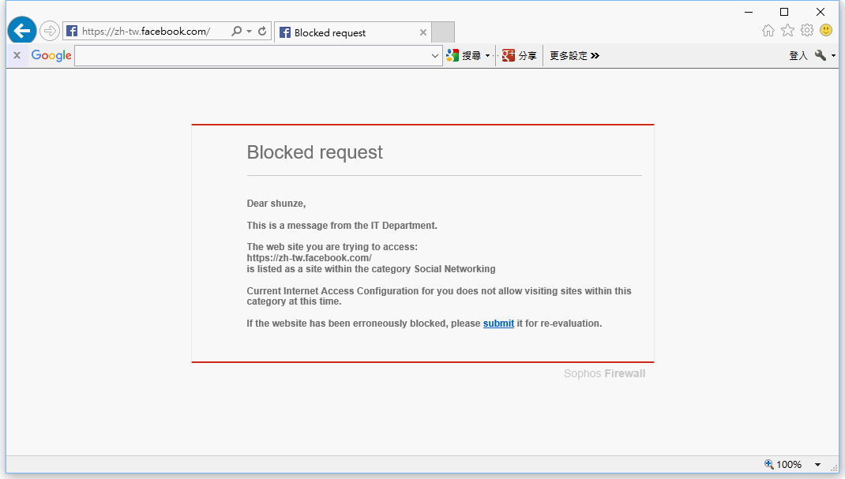Click the 'Dear shunze,' greeting text

(x=276, y=204)
